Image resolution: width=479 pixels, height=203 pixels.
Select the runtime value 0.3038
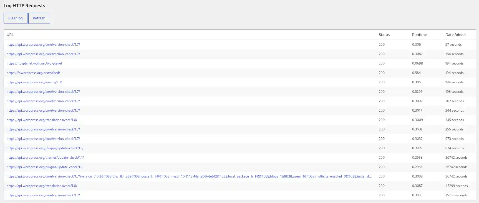(417, 176)
